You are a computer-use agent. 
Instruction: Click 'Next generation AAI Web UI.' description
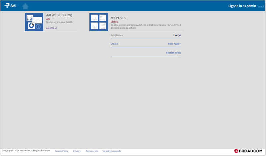60,22
